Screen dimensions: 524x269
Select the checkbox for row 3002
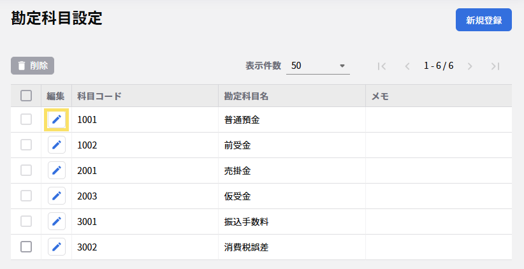coord(26,247)
